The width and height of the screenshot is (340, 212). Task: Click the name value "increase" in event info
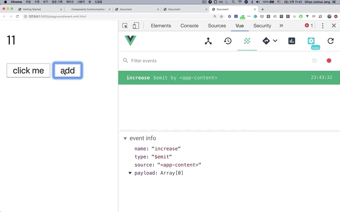(x=166, y=149)
